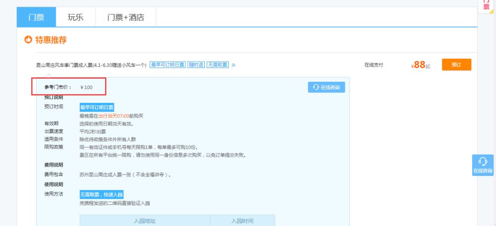Click 苏州昆山周庄成人票一张 fee description
Image resolution: width=496 pixels, height=226 pixels.
[x=125, y=175]
